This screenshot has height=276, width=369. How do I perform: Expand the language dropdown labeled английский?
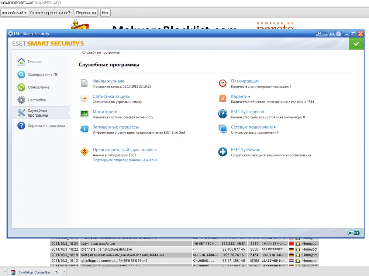[14, 13]
